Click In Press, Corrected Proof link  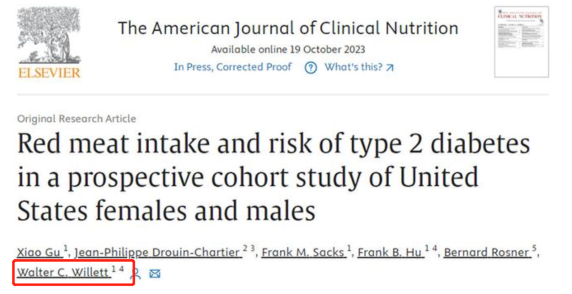tap(233, 67)
